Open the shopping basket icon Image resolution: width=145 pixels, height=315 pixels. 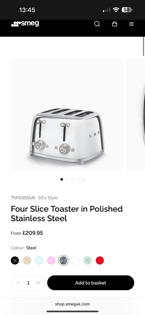click(x=115, y=24)
